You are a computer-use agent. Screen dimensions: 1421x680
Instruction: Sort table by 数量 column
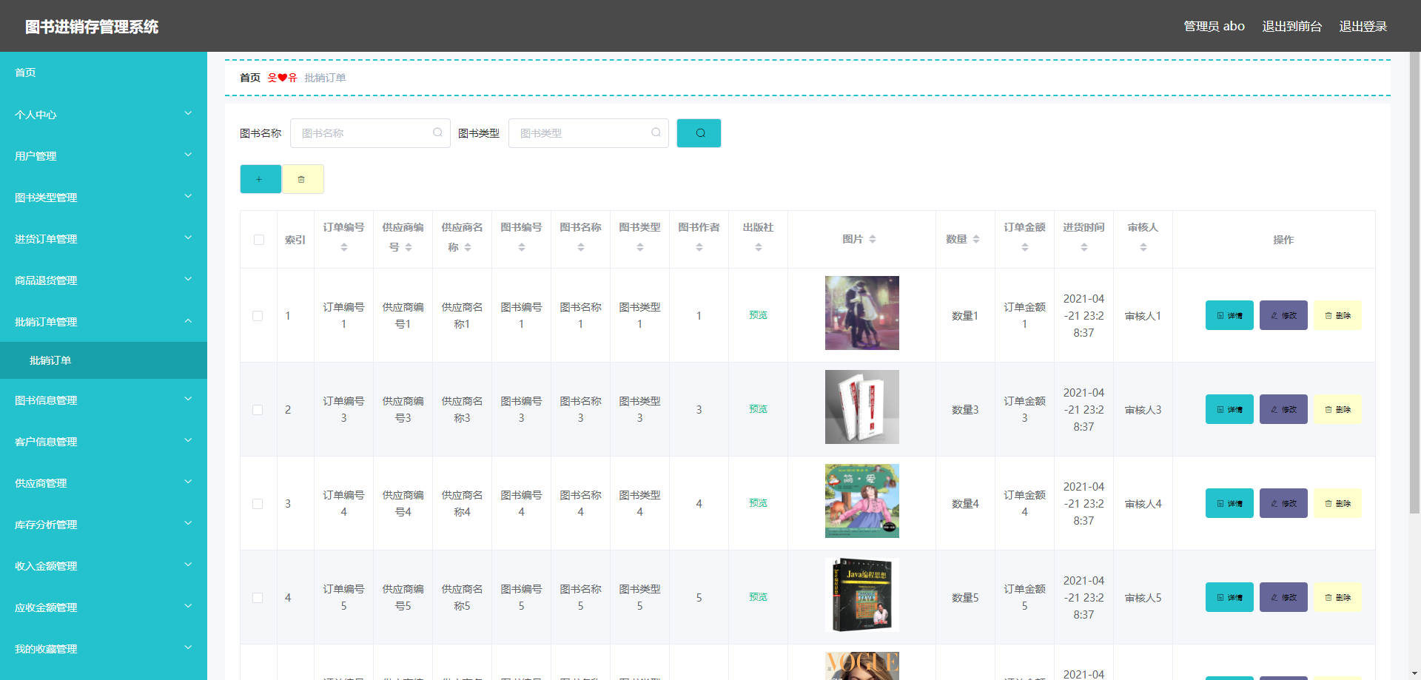pos(976,239)
